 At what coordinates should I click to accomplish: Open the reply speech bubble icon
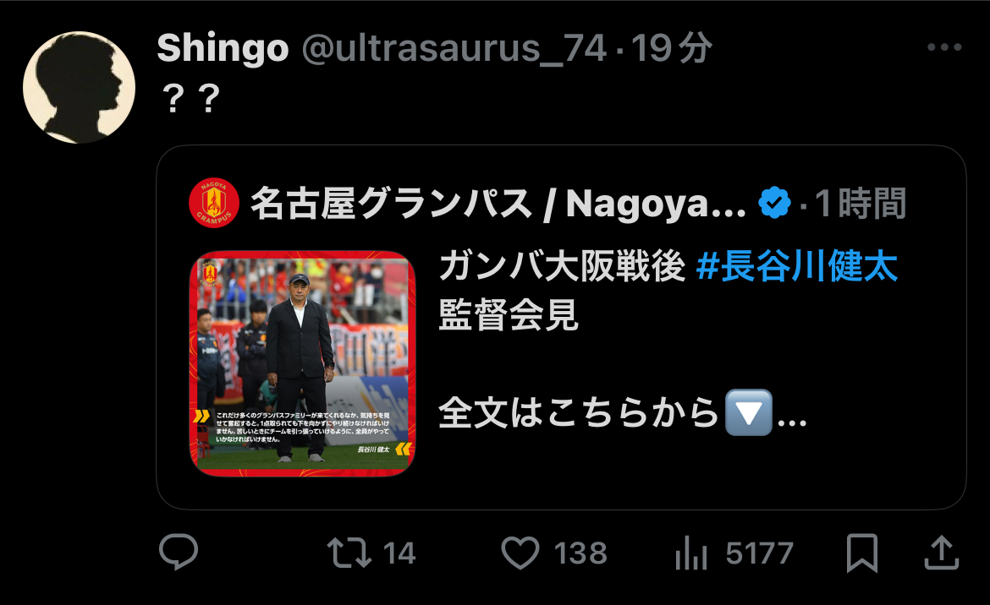(x=179, y=552)
